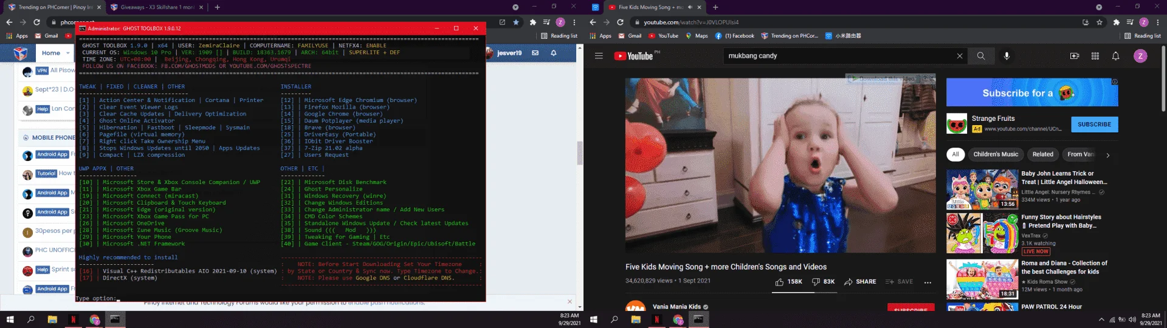The width and height of the screenshot is (1167, 328).
Task: Click into YouTube search field
Action: [x=839, y=56]
